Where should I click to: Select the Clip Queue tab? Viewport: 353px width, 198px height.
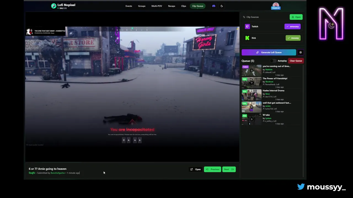198,6
